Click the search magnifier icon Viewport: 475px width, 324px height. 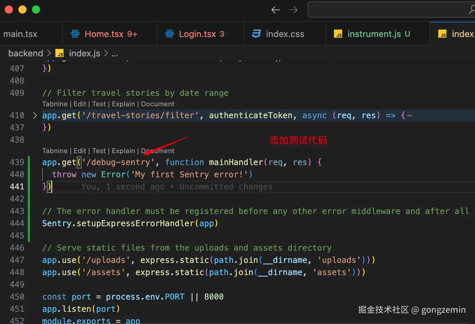[472, 10]
